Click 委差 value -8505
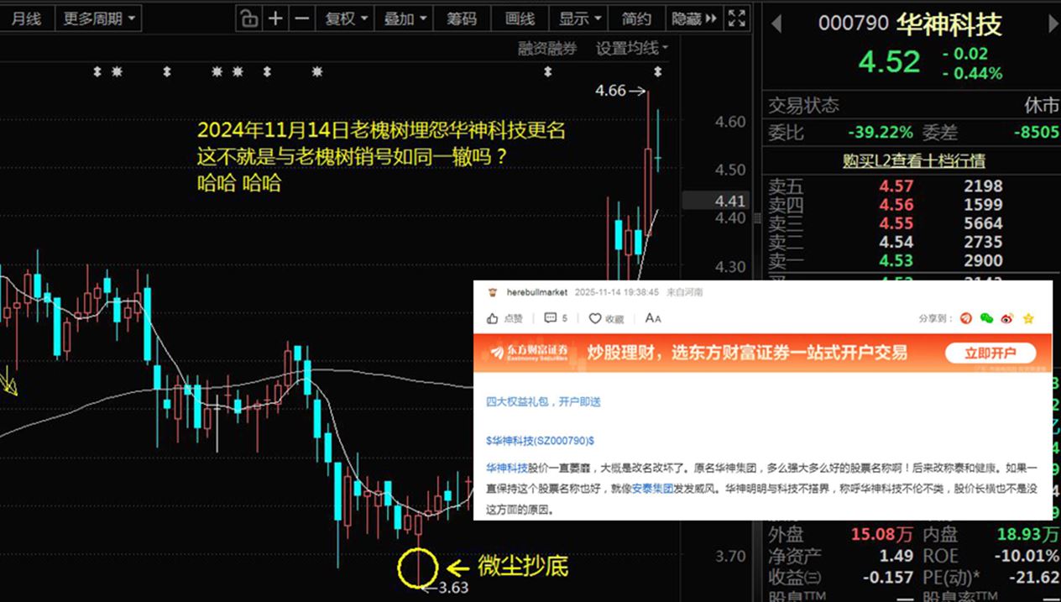1061x602 pixels. click(1036, 133)
